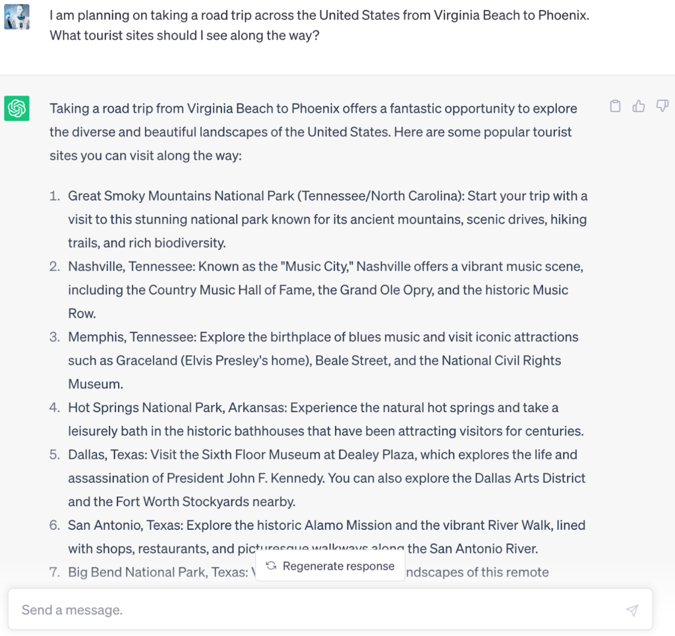Click the user profile avatar

[16, 16]
